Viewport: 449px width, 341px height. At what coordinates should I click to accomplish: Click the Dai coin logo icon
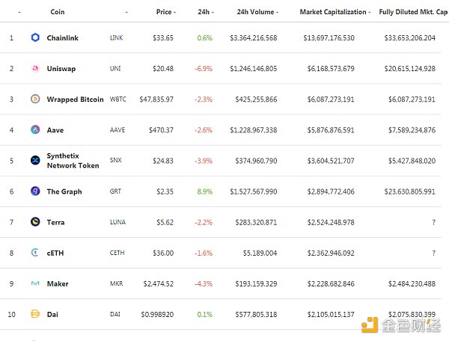[35, 314]
